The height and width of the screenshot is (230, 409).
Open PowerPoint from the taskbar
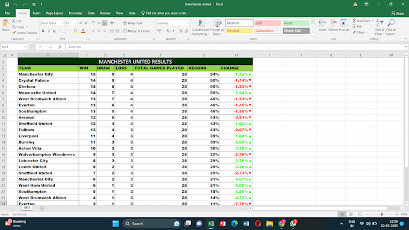(223, 223)
